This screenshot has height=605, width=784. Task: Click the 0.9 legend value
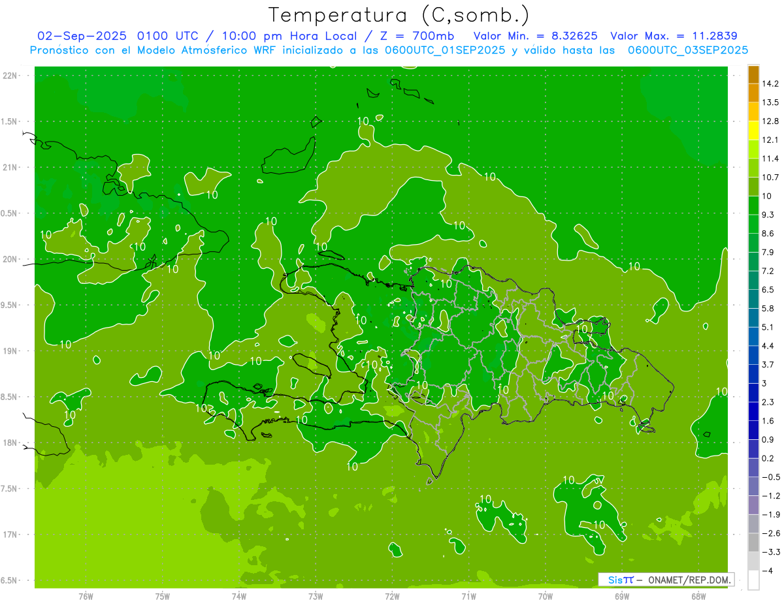768,440
